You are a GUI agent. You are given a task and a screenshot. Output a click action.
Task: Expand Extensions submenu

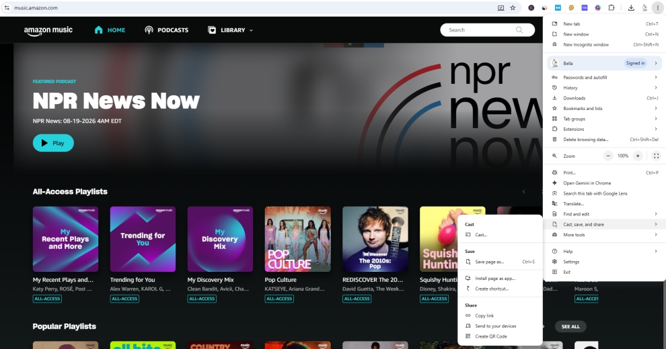point(604,129)
